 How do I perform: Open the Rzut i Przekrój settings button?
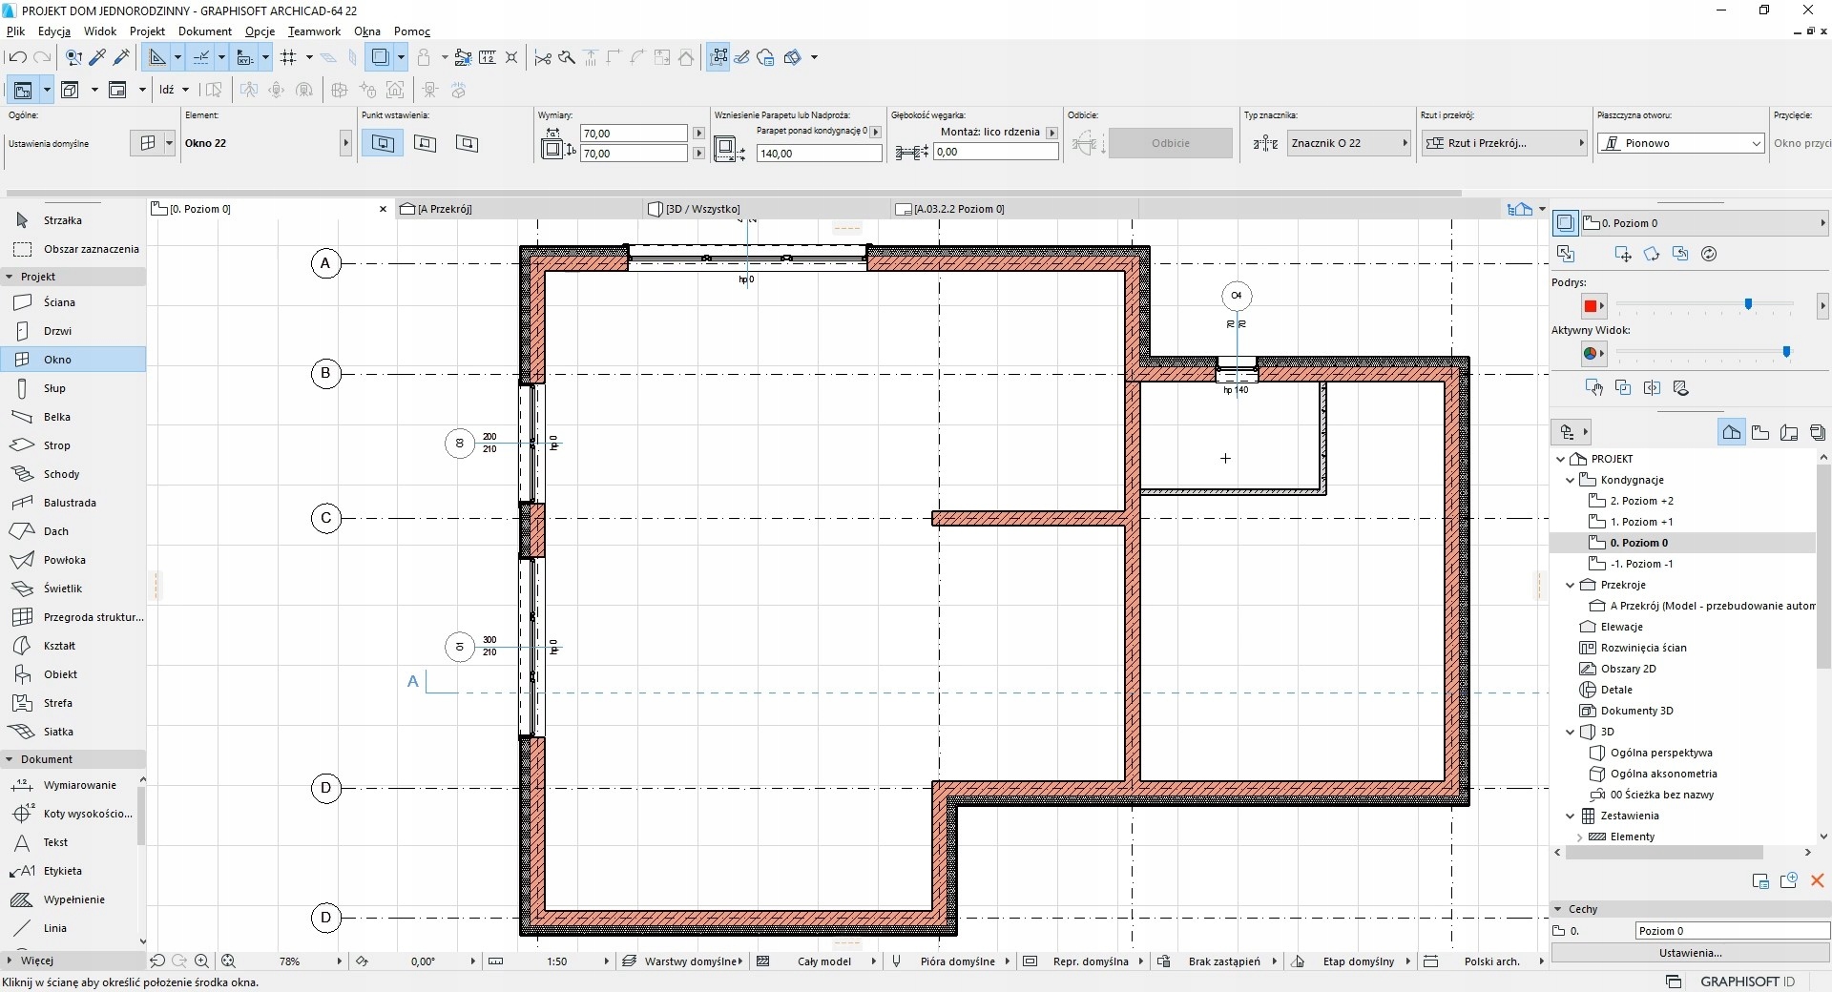tap(1503, 143)
